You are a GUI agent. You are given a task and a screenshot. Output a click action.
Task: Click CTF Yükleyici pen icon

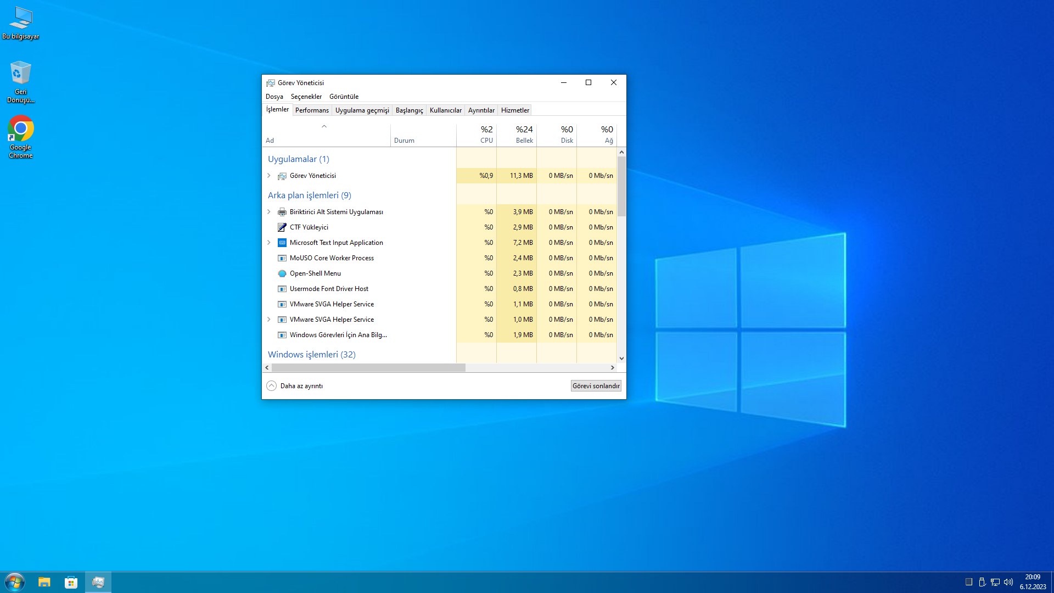pyautogui.click(x=282, y=227)
